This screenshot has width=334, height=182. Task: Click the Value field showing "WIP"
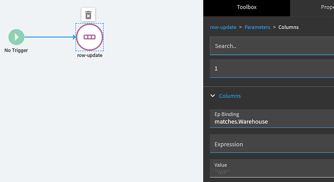[272, 168]
